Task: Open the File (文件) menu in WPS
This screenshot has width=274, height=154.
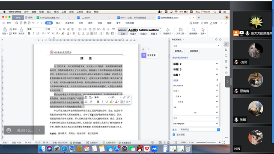Action: click(9, 23)
